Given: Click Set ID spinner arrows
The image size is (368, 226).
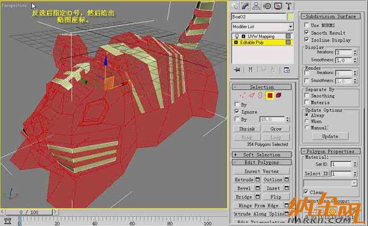Looking at the screenshot, I should click(355, 164).
